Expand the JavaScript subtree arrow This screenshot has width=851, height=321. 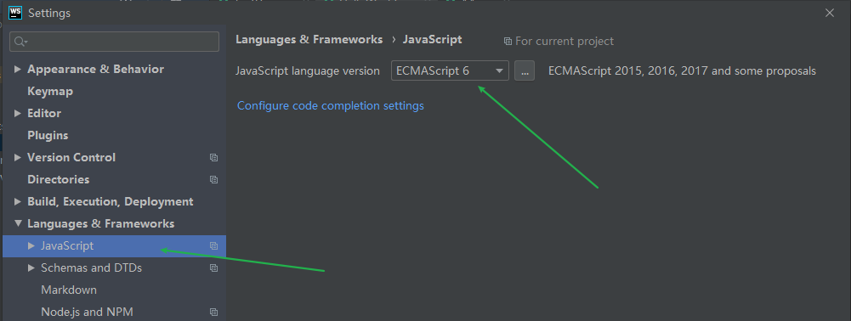pos(31,246)
